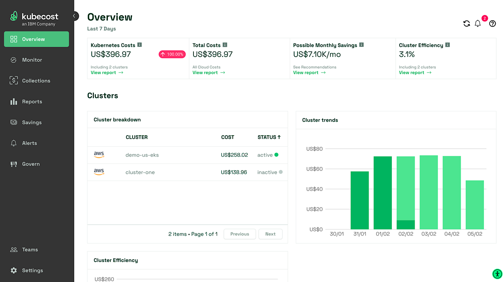
Task: Open notifications via the bell with badge 2
Action: coord(477,24)
